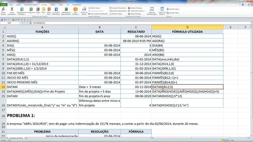Open Texto functions book icon
Viewport: 253px width, 142px height.
click(43, 11)
